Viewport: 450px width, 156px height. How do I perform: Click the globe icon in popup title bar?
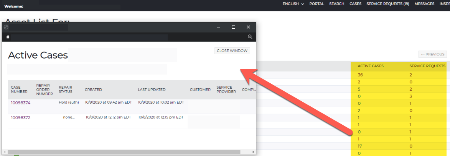(6, 27)
